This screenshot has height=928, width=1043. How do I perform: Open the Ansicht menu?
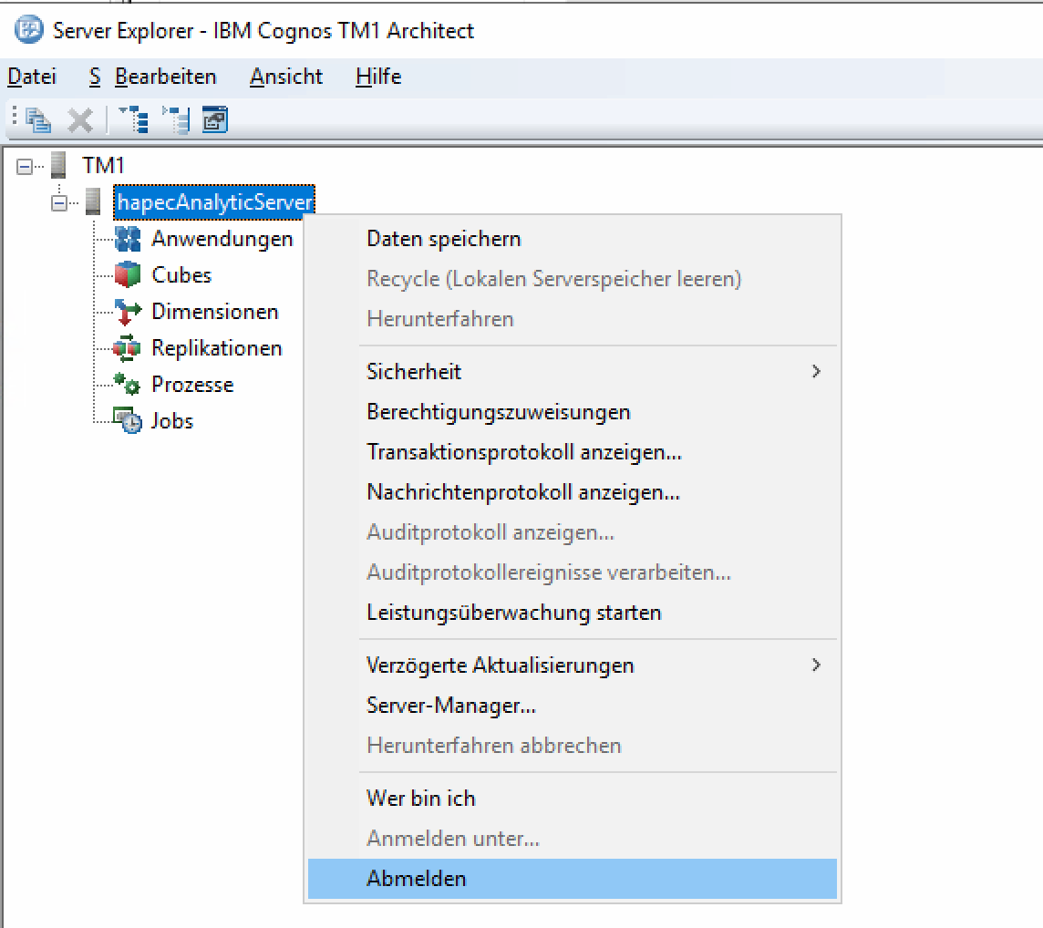(x=286, y=77)
